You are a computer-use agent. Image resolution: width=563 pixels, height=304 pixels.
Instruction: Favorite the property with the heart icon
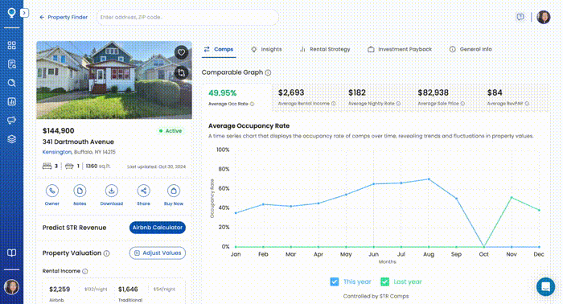[181, 53]
